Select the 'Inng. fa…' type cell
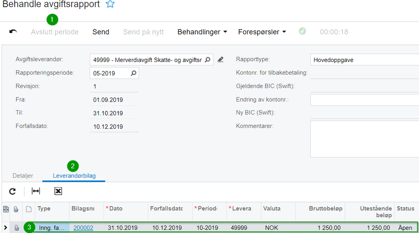This screenshot has height=233, width=419. click(52, 228)
